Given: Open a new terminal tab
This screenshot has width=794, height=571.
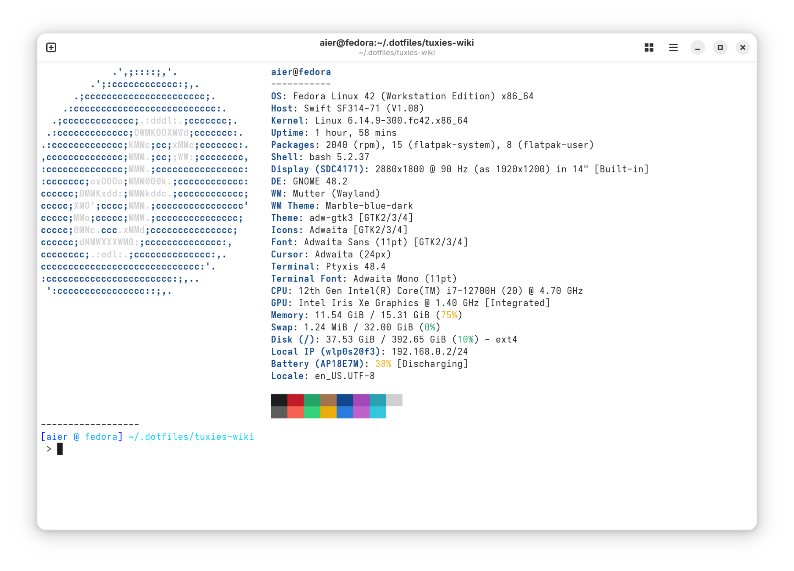Looking at the screenshot, I should pos(51,47).
